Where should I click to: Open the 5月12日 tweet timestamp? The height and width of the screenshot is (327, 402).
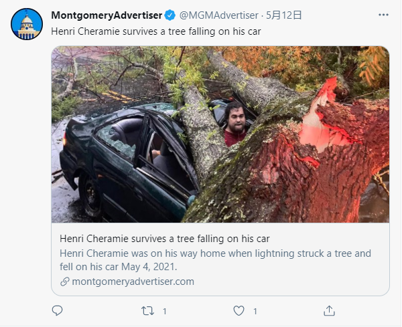284,15
